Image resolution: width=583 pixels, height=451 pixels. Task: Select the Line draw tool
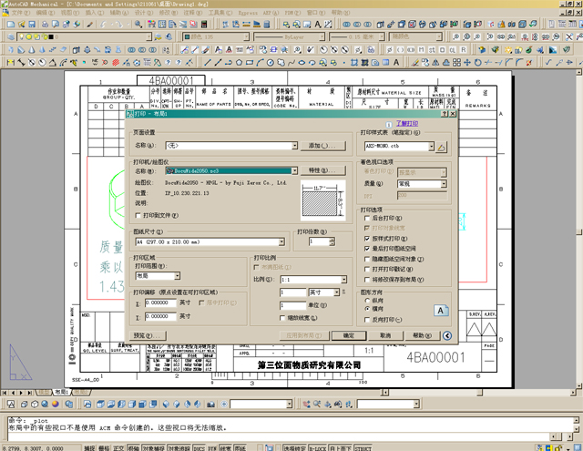click(x=208, y=63)
